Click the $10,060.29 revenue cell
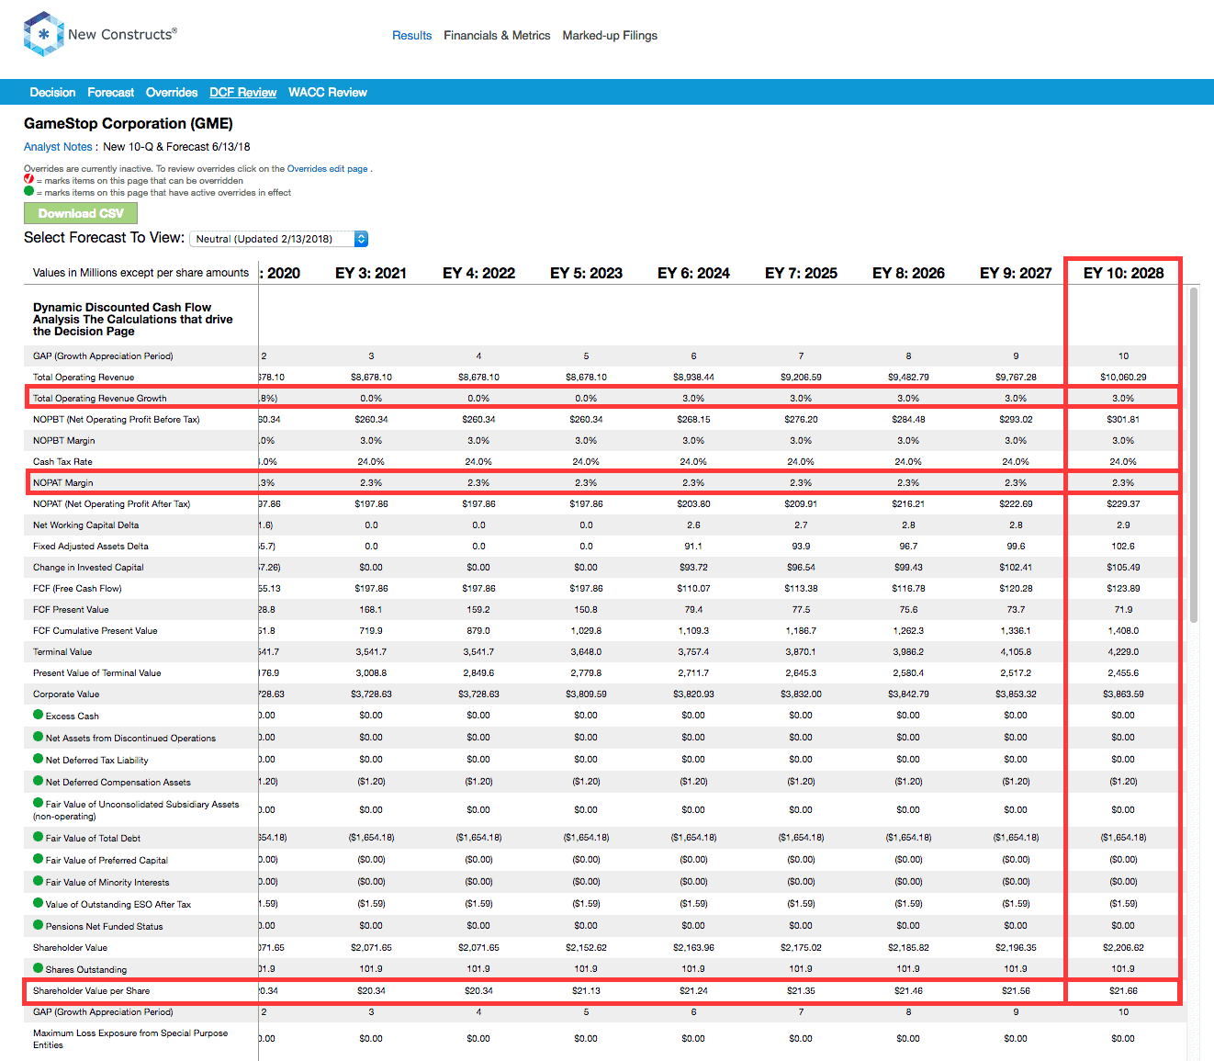This screenshot has width=1214, height=1061. [x=1123, y=378]
